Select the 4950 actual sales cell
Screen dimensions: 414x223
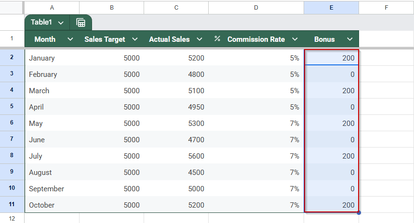(176, 107)
